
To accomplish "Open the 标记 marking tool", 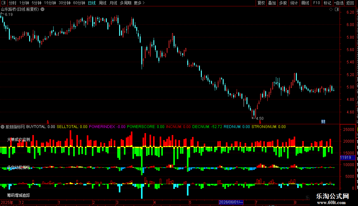I will pos(327,3).
